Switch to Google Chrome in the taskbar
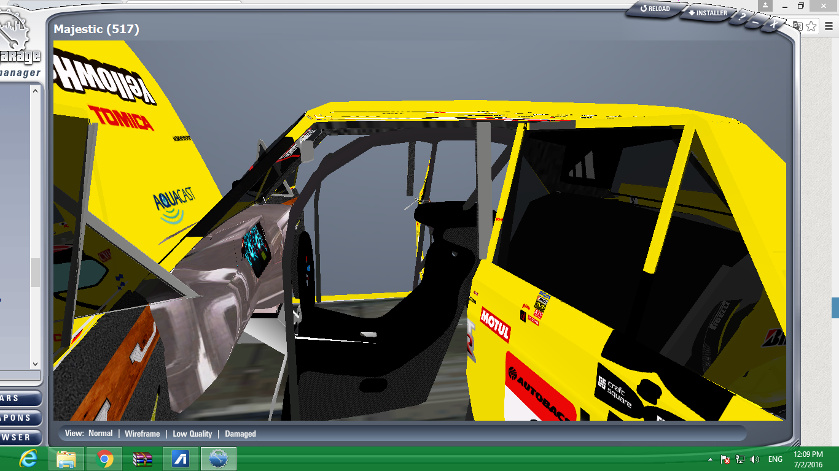 point(104,459)
